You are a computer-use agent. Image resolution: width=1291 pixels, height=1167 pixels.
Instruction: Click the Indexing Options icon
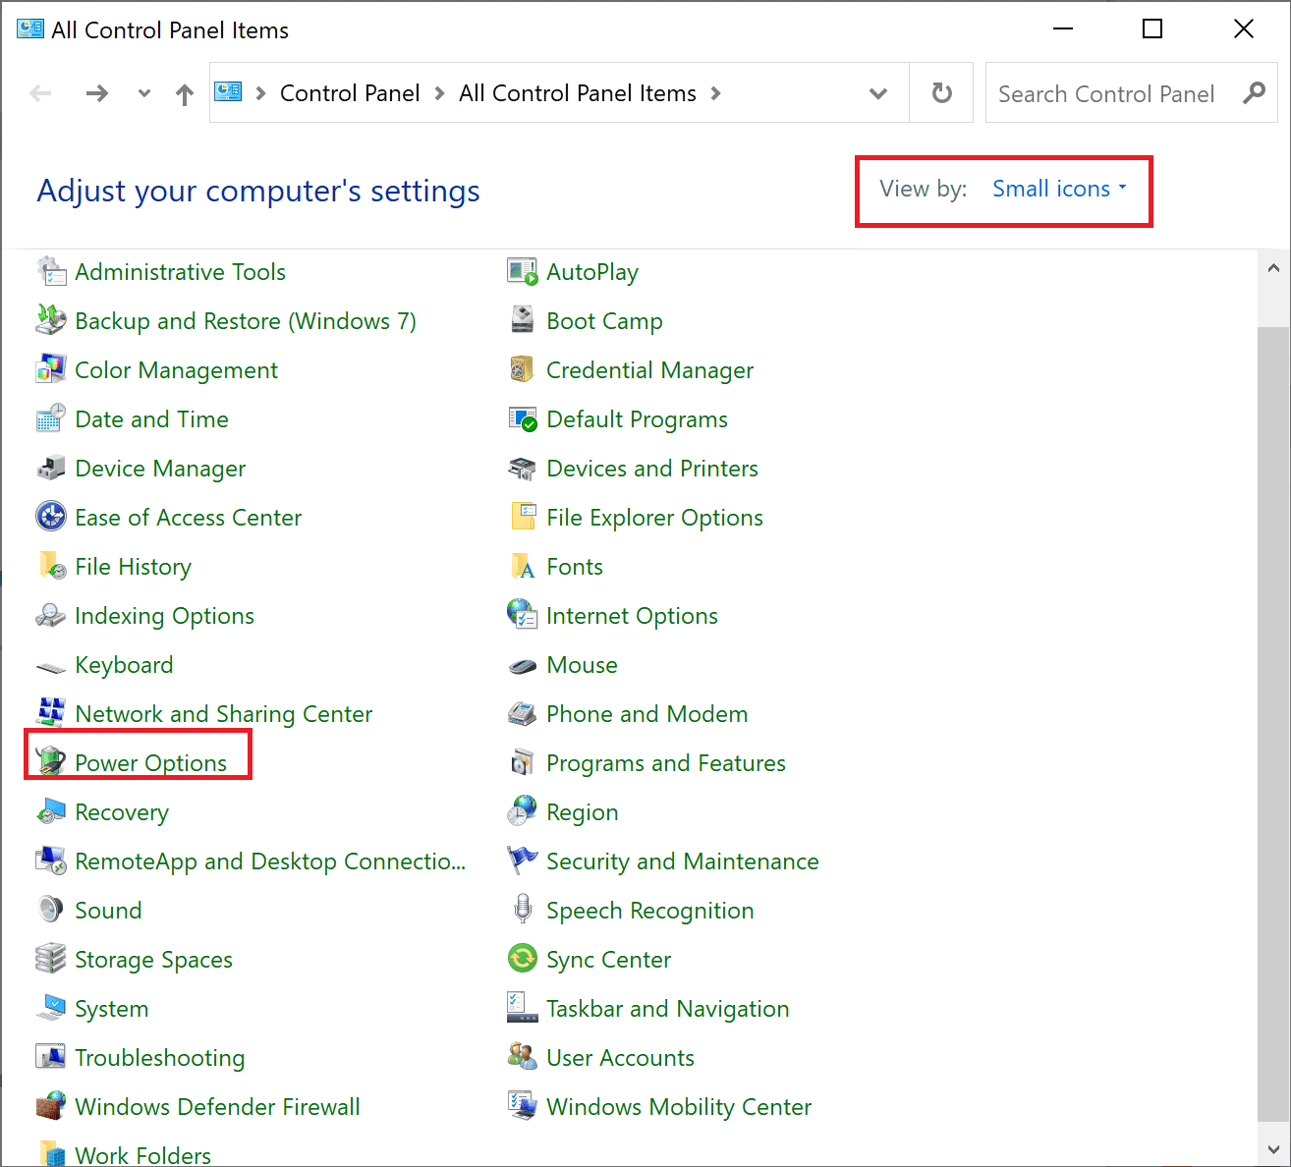[51, 615]
